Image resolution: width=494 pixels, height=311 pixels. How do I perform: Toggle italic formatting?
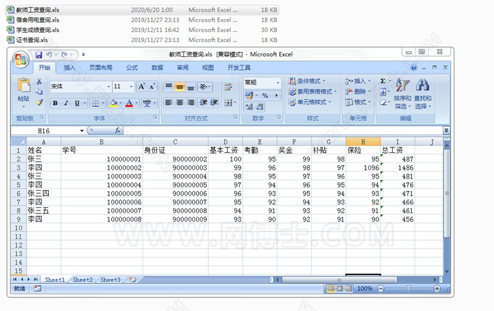[x=66, y=103]
